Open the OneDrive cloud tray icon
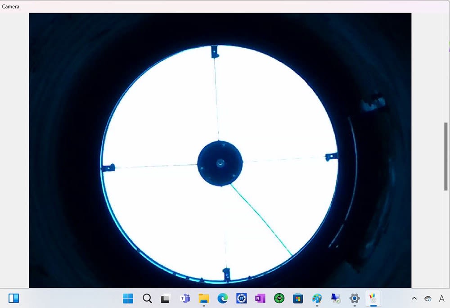 pyautogui.click(x=428, y=299)
